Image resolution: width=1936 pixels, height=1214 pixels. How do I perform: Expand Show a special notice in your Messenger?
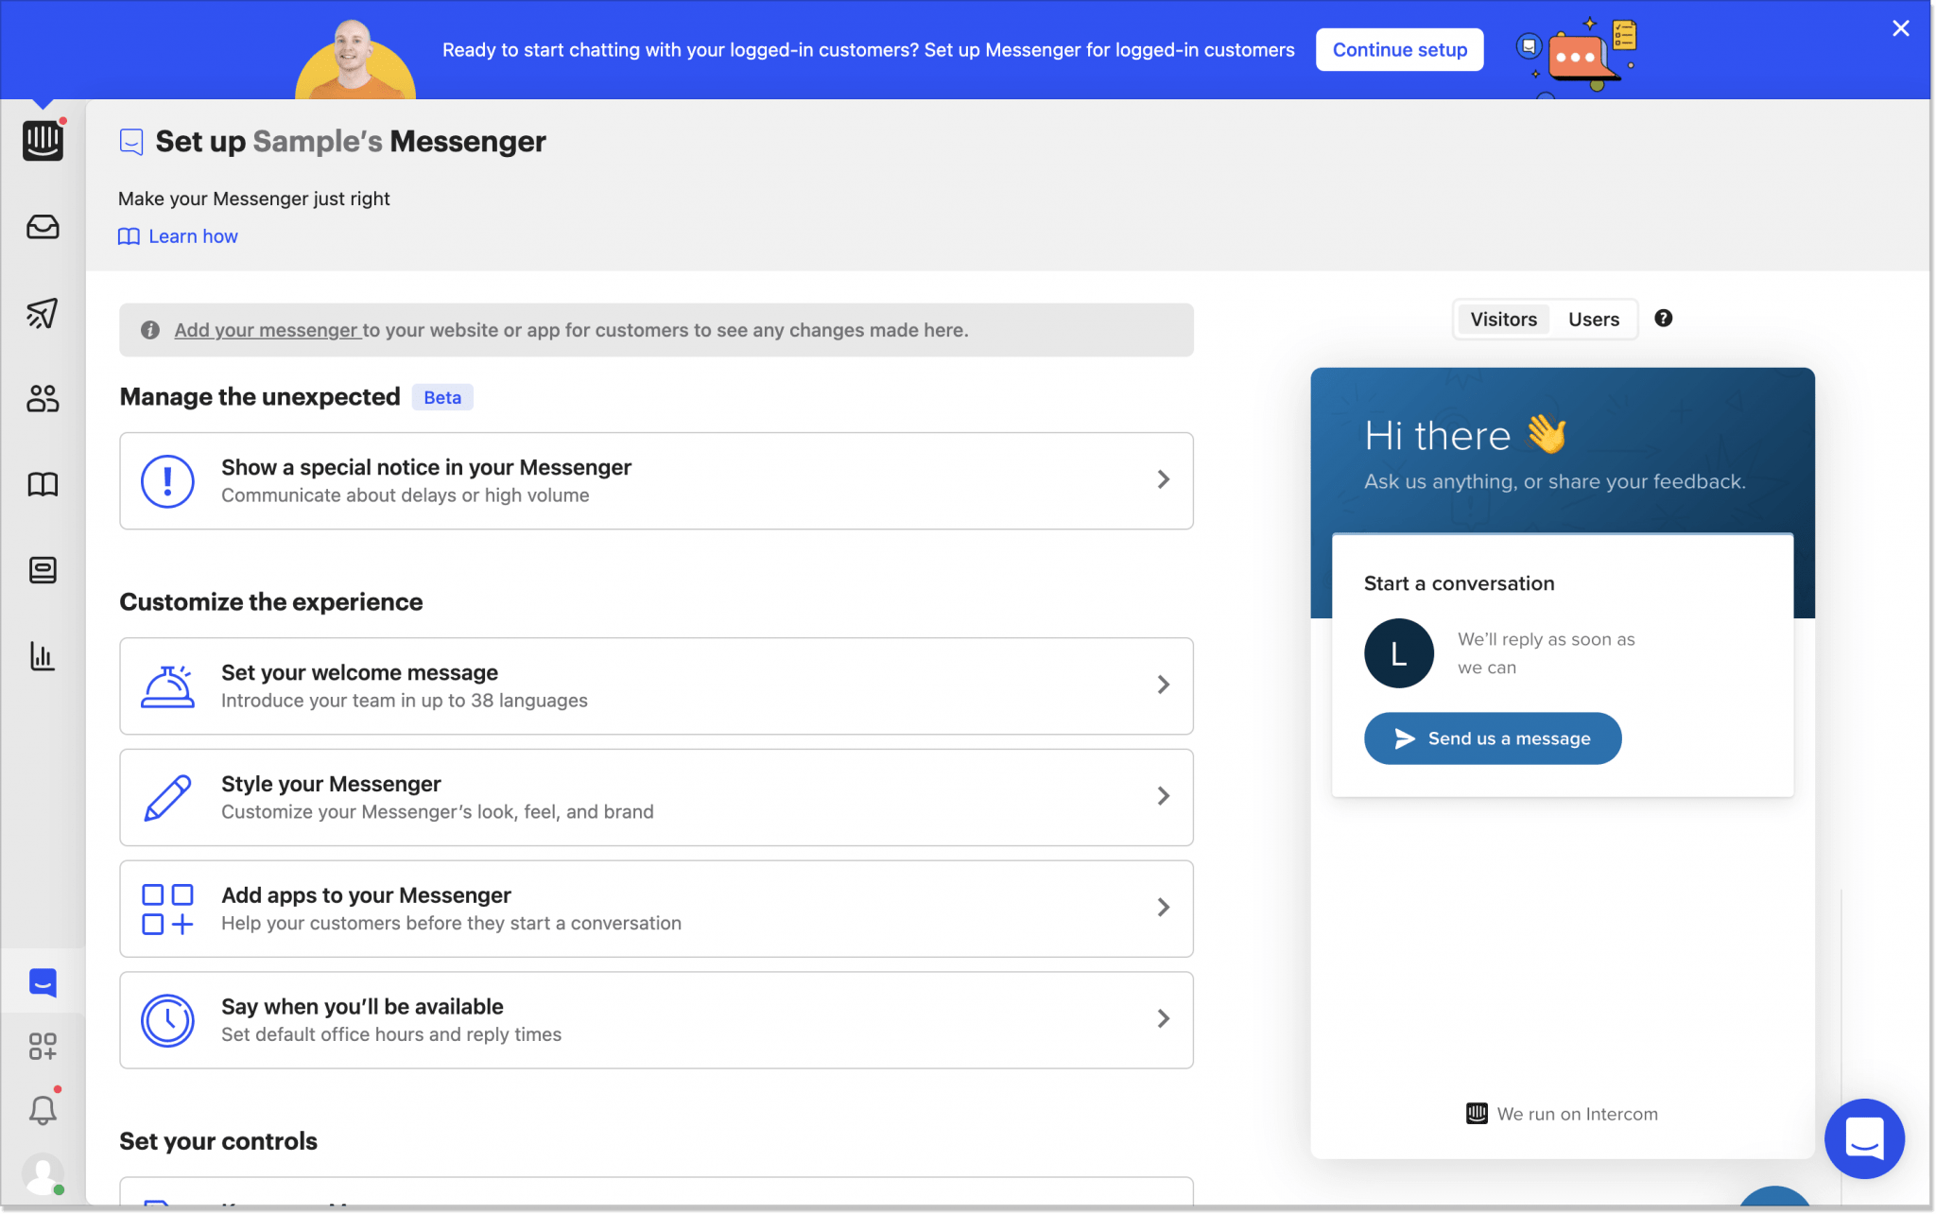(656, 480)
